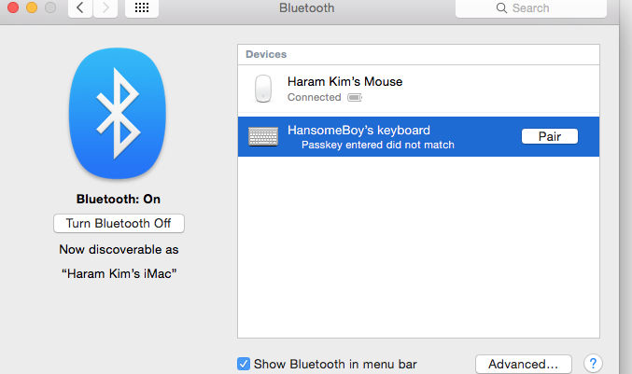632x374 pixels.
Task: Go back with the left chevron button
Action: coord(80,7)
